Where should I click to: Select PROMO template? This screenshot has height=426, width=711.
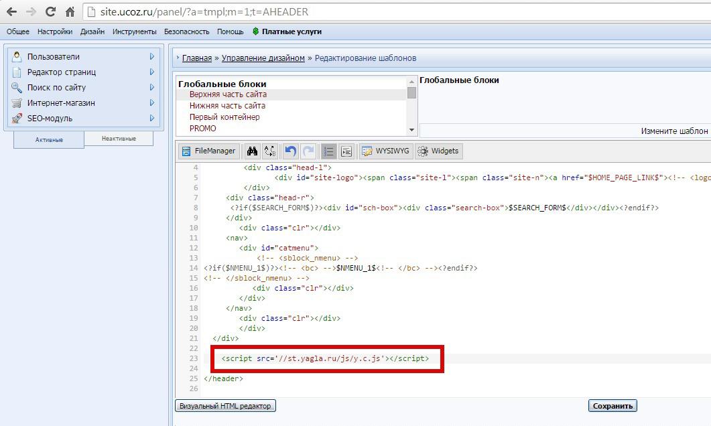tap(202, 128)
